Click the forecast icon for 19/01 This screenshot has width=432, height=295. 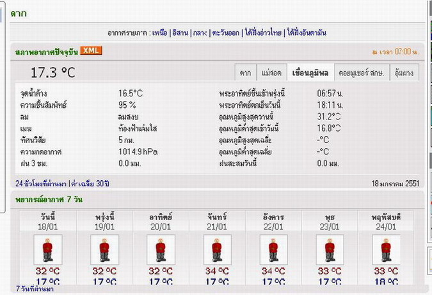(104, 249)
